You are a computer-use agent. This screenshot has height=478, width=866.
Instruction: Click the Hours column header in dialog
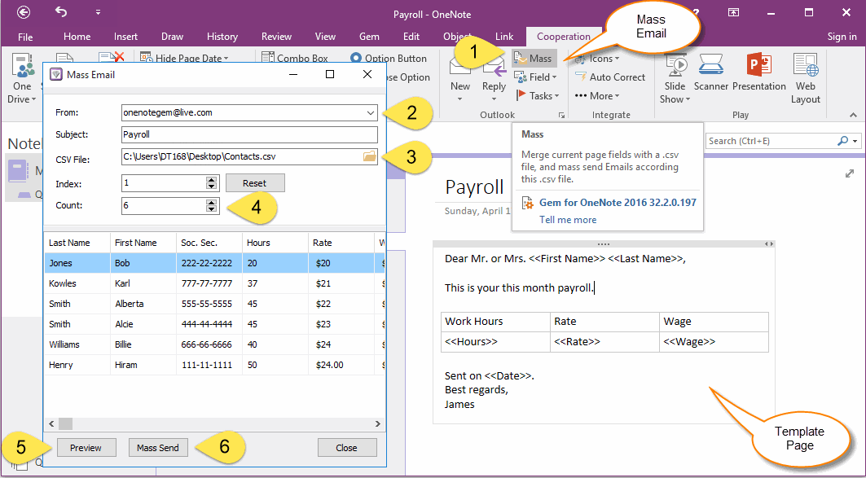coord(275,243)
